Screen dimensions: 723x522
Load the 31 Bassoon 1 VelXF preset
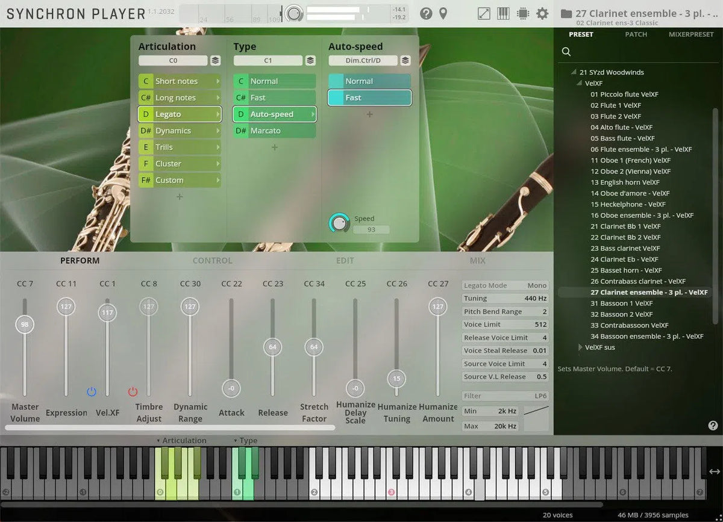621,303
